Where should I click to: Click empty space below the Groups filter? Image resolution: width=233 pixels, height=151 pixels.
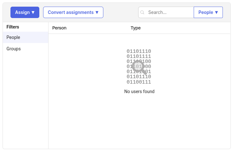[x=25, y=101]
